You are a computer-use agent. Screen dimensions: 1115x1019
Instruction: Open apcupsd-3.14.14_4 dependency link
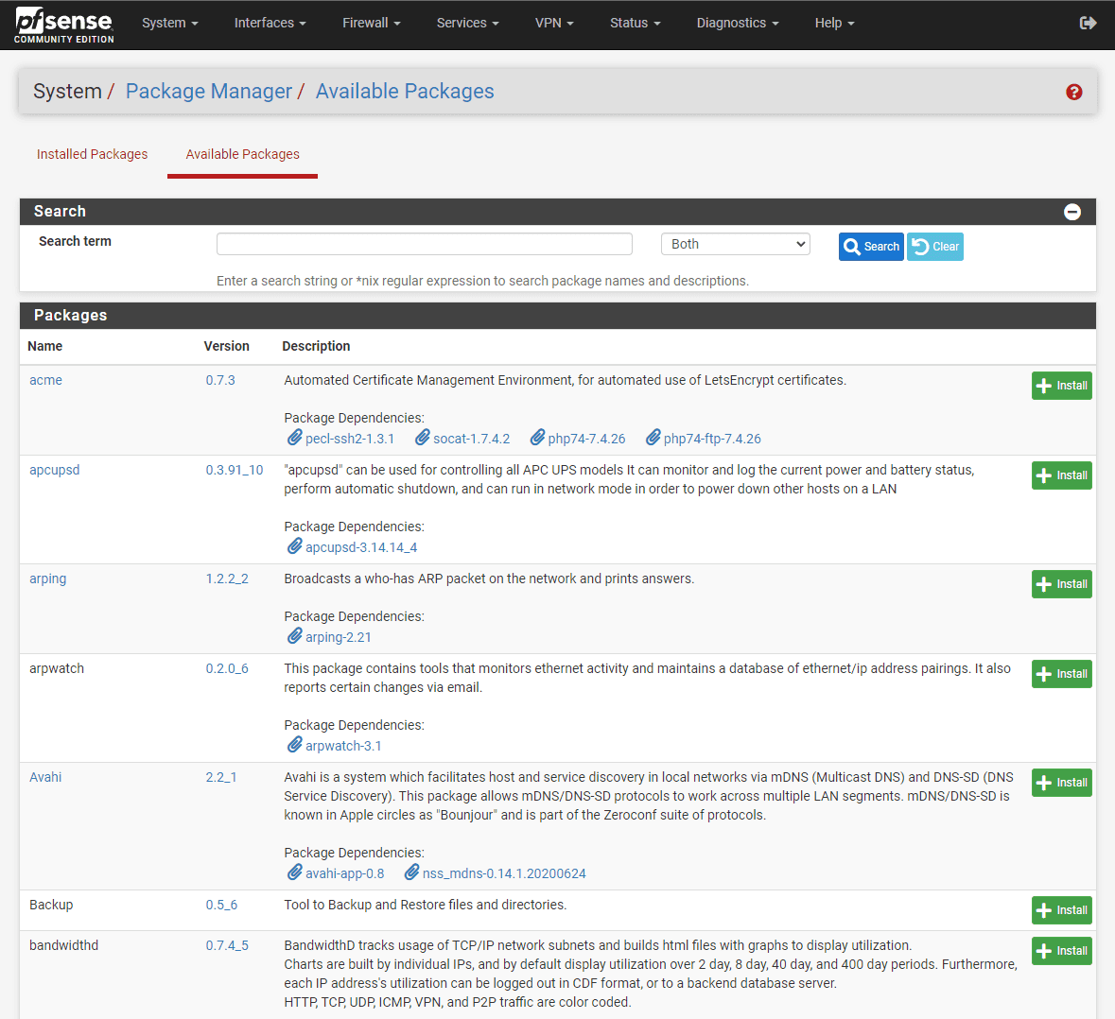click(x=361, y=547)
